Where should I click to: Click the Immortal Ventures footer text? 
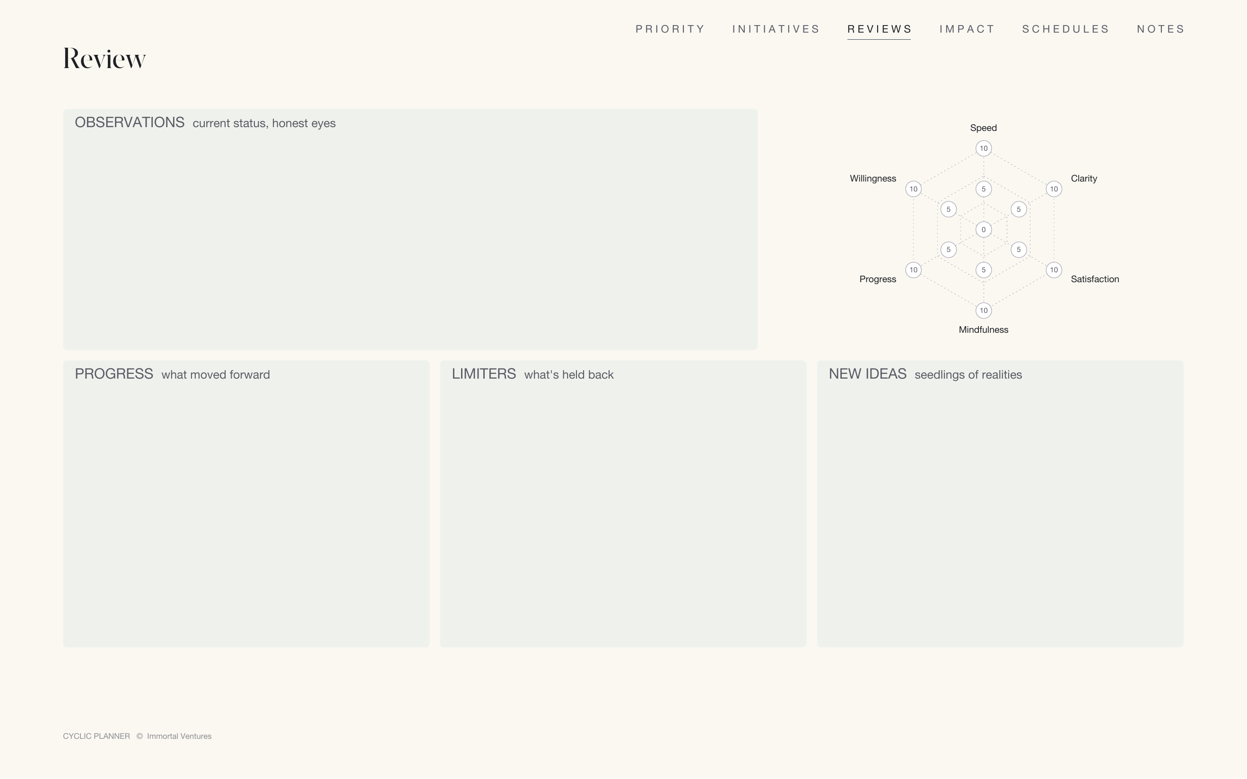(x=179, y=736)
